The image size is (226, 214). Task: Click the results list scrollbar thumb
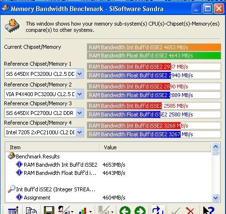pos(216,153)
